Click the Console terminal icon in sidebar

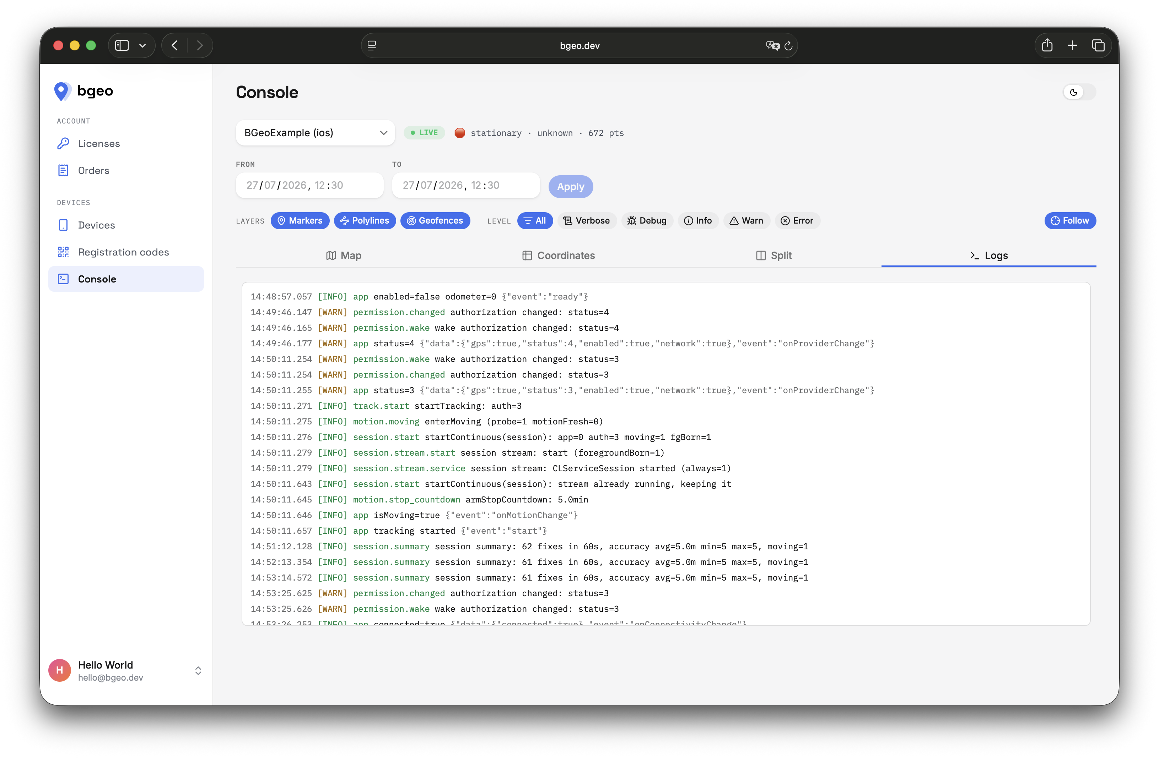tap(63, 279)
